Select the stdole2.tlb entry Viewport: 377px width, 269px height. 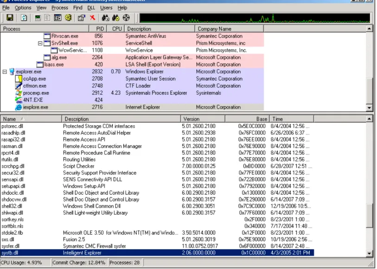click(12, 233)
